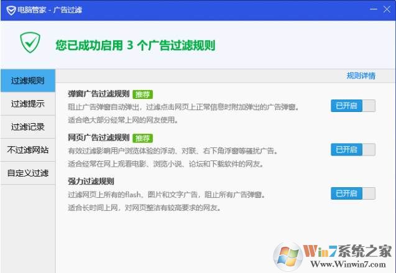Click the 推荐 badge beside 弹窗广告过滤规则

pyautogui.click(x=143, y=95)
